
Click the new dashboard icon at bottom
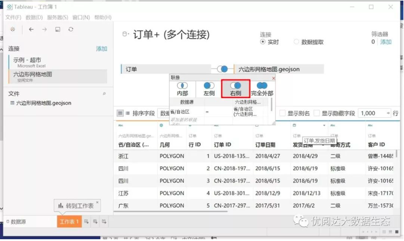tap(95, 221)
